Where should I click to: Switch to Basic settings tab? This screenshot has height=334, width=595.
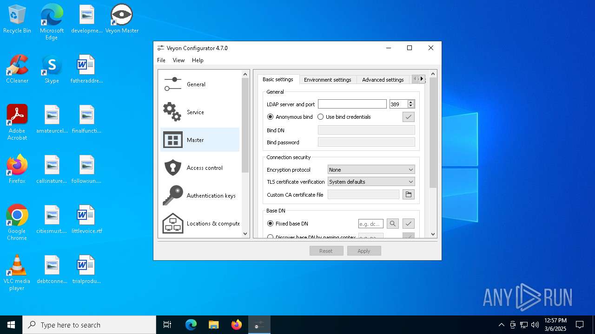click(x=278, y=79)
